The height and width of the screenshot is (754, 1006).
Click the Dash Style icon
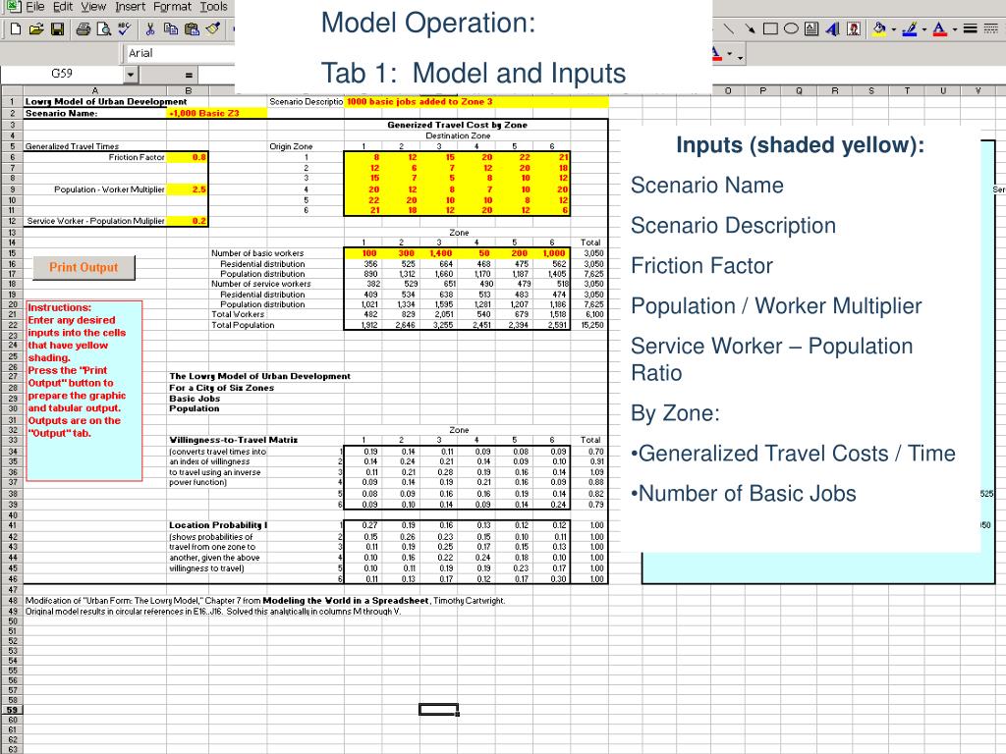click(991, 28)
